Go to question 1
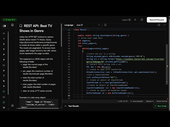The width and height of the screenshot is (170, 127). pyautogui.click(x=4, y=39)
